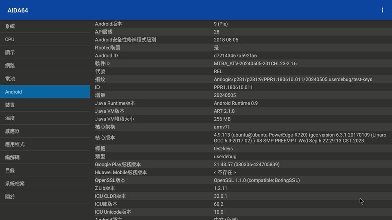This screenshot has width=392, height=220.
Task: Select the 目錄 category
Action: coord(45,171)
